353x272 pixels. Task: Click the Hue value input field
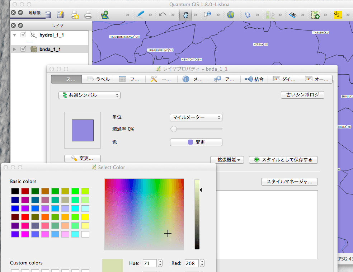click(x=150, y=263)
